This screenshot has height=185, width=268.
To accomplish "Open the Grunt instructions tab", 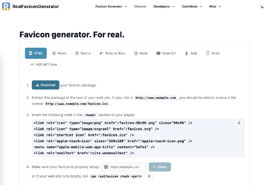I will [213, 53].
